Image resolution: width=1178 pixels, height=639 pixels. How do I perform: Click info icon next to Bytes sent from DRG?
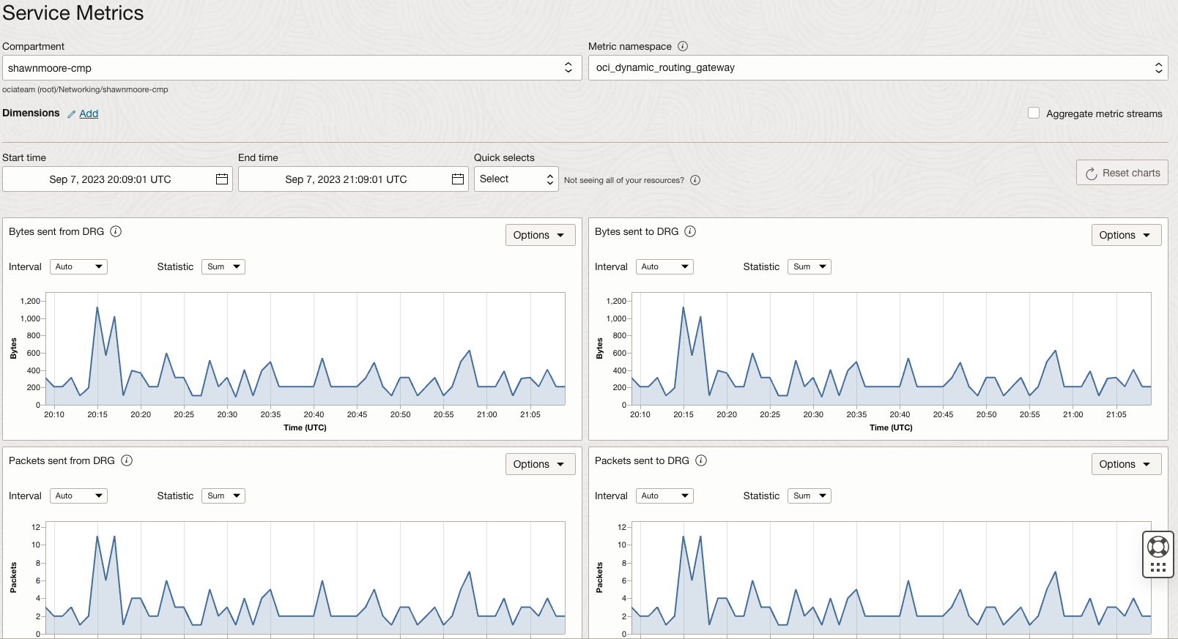116,231
